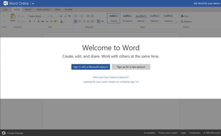Viewport: 221px width, 136px height.
Task: Click the line spacing icon
Action: (92, 21)
